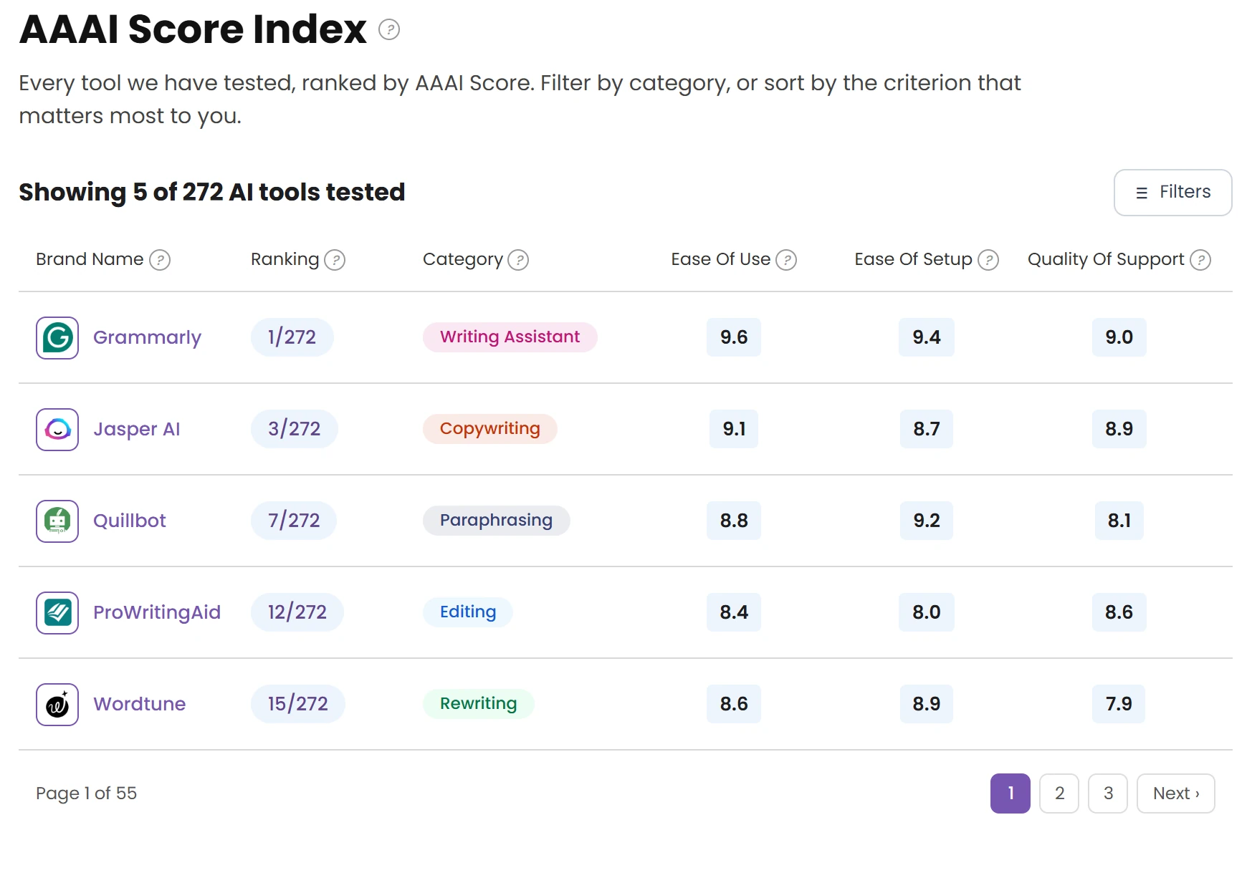Click Quillbot's 7/272 ranking badge
This screenshot has height=888, width=1247.
pos(294,521)
